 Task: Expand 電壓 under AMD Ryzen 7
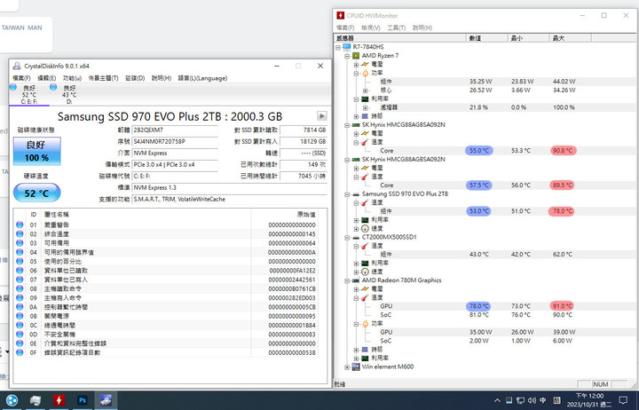pyautogui.click(x=356, y=65)
